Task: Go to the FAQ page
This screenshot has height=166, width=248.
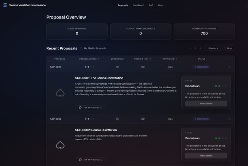Action: [x=151, y=5]
